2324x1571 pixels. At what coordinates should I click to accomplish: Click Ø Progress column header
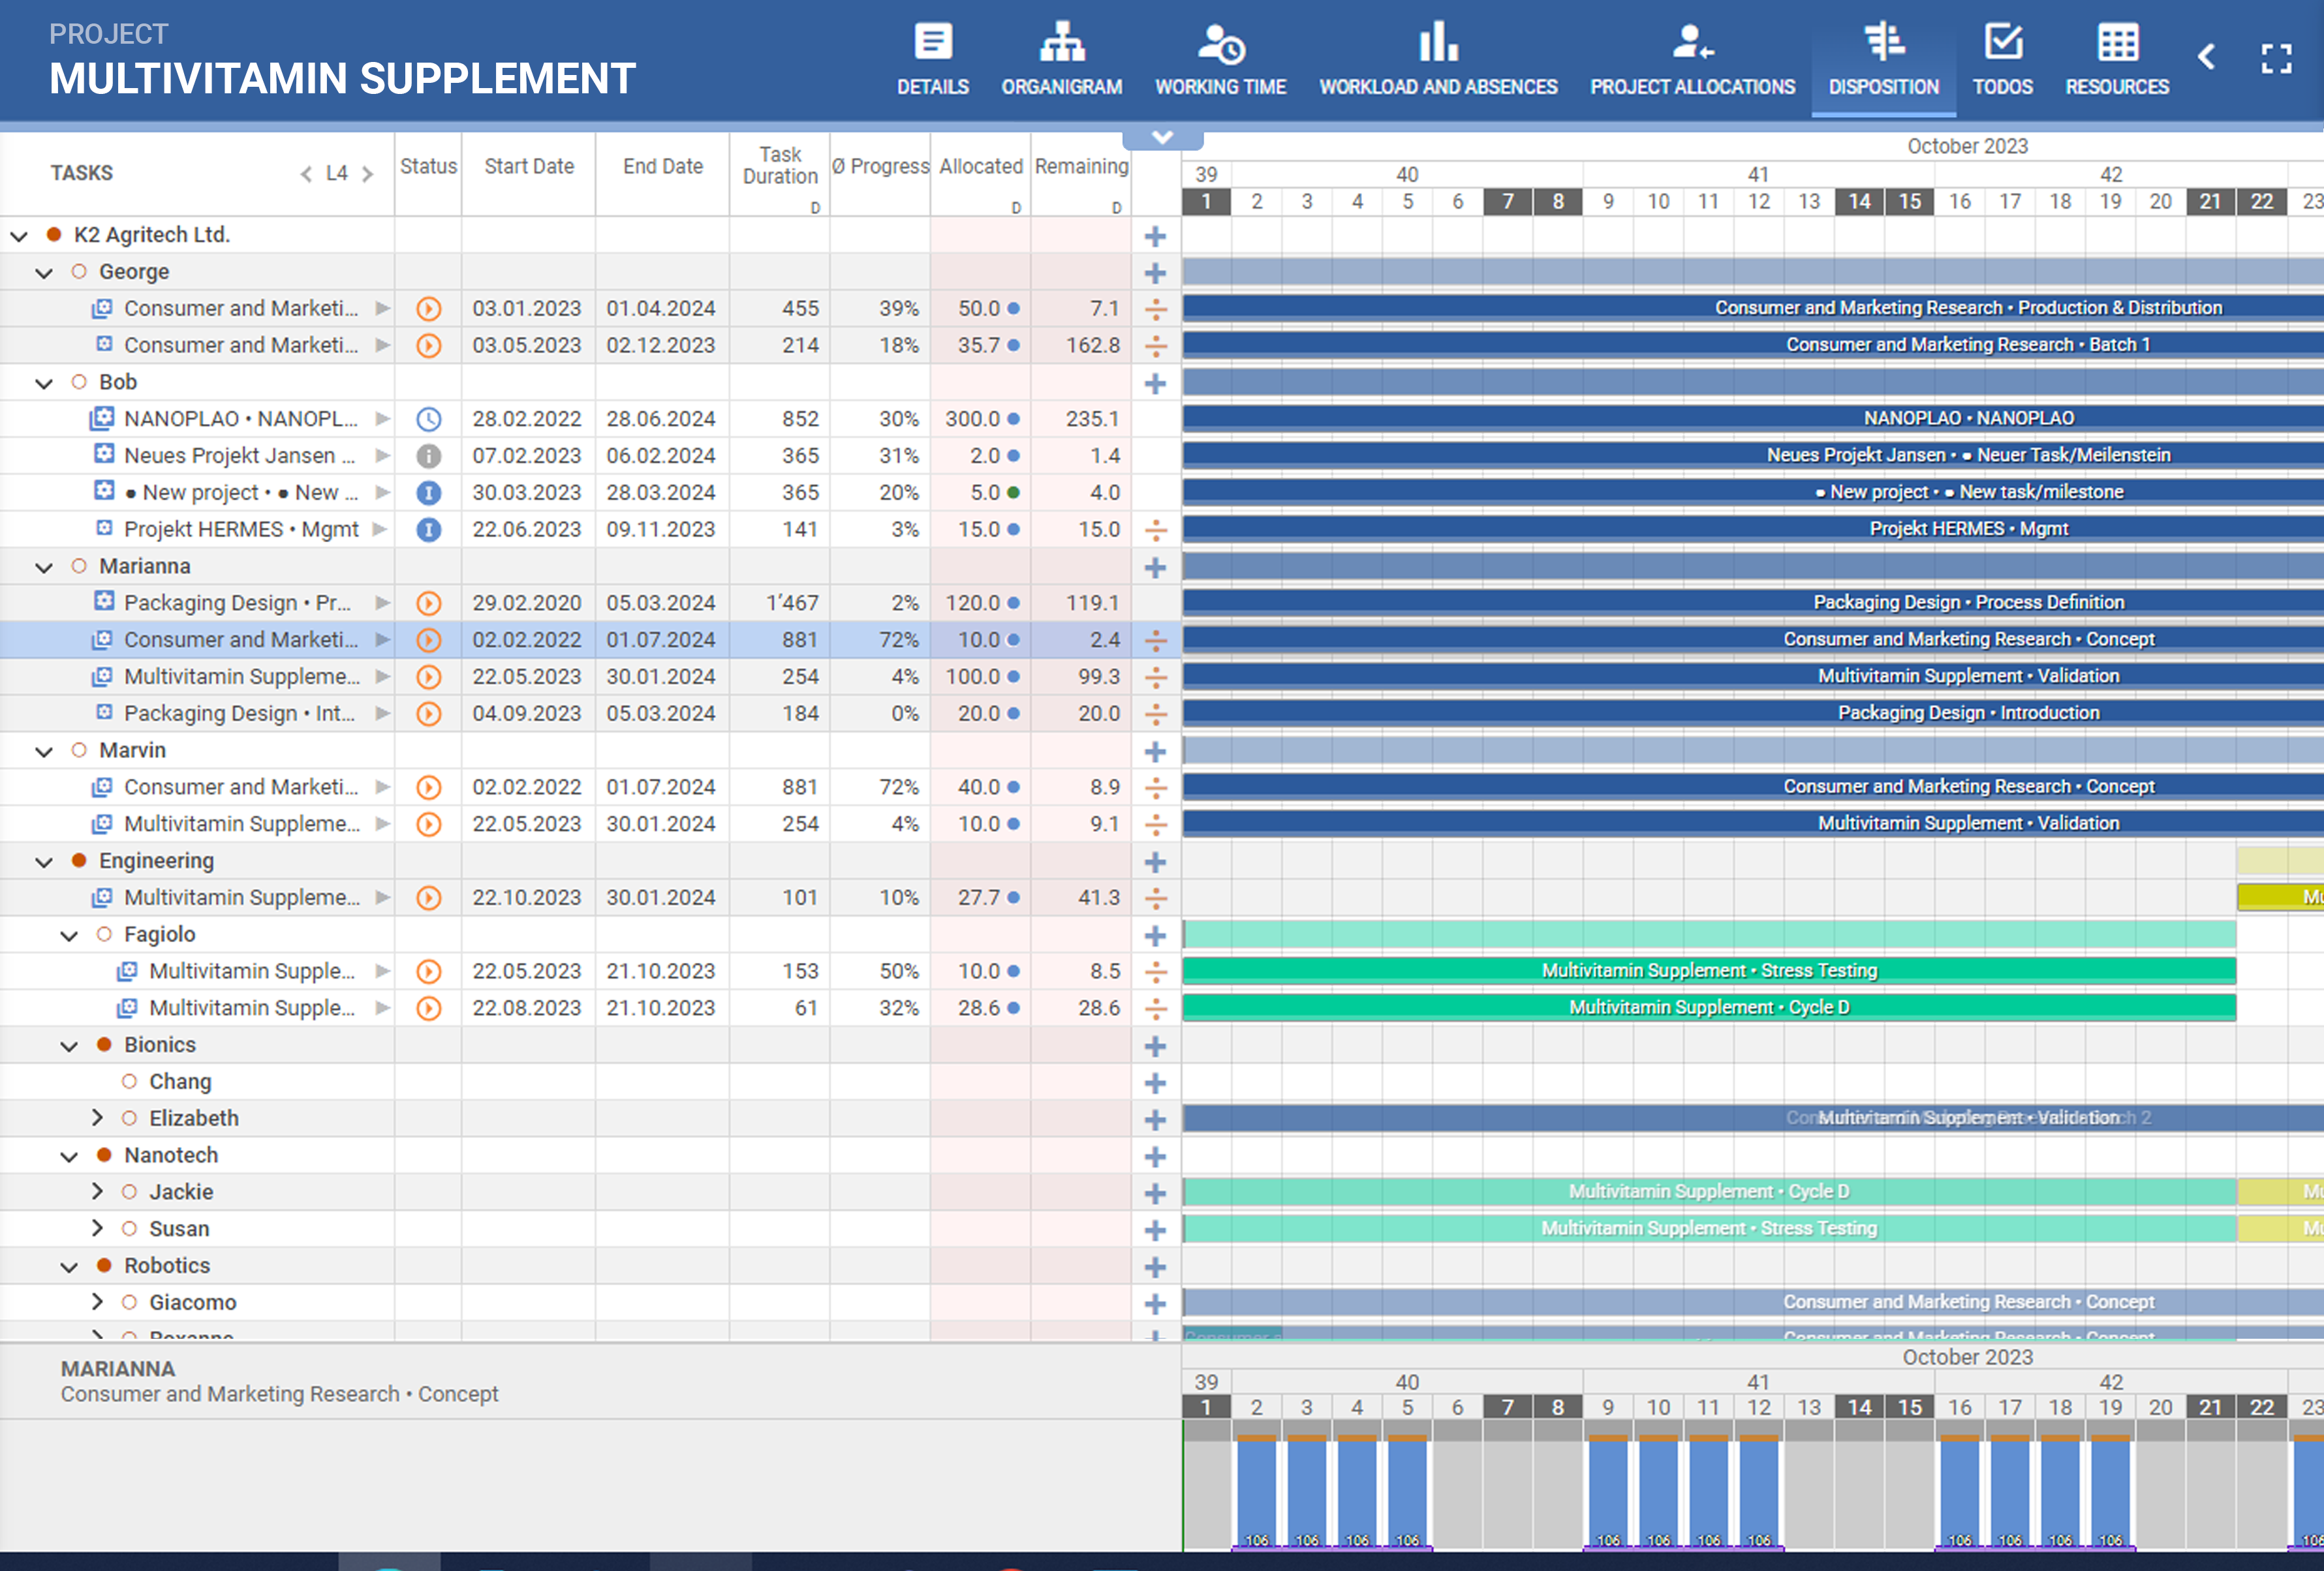pyautogui.click(x=880, y=167)
